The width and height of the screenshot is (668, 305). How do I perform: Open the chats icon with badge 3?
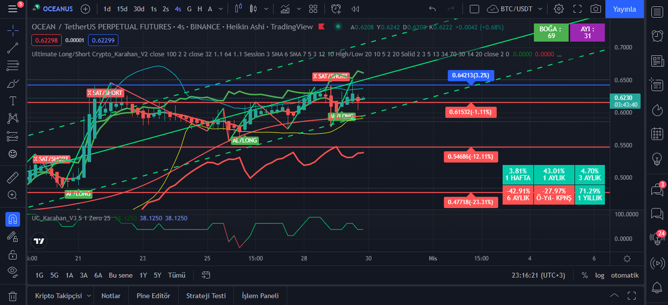point(657,191)
